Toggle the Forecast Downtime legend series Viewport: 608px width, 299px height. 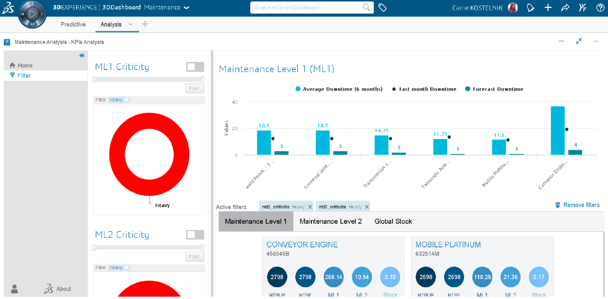coord(494,89)
